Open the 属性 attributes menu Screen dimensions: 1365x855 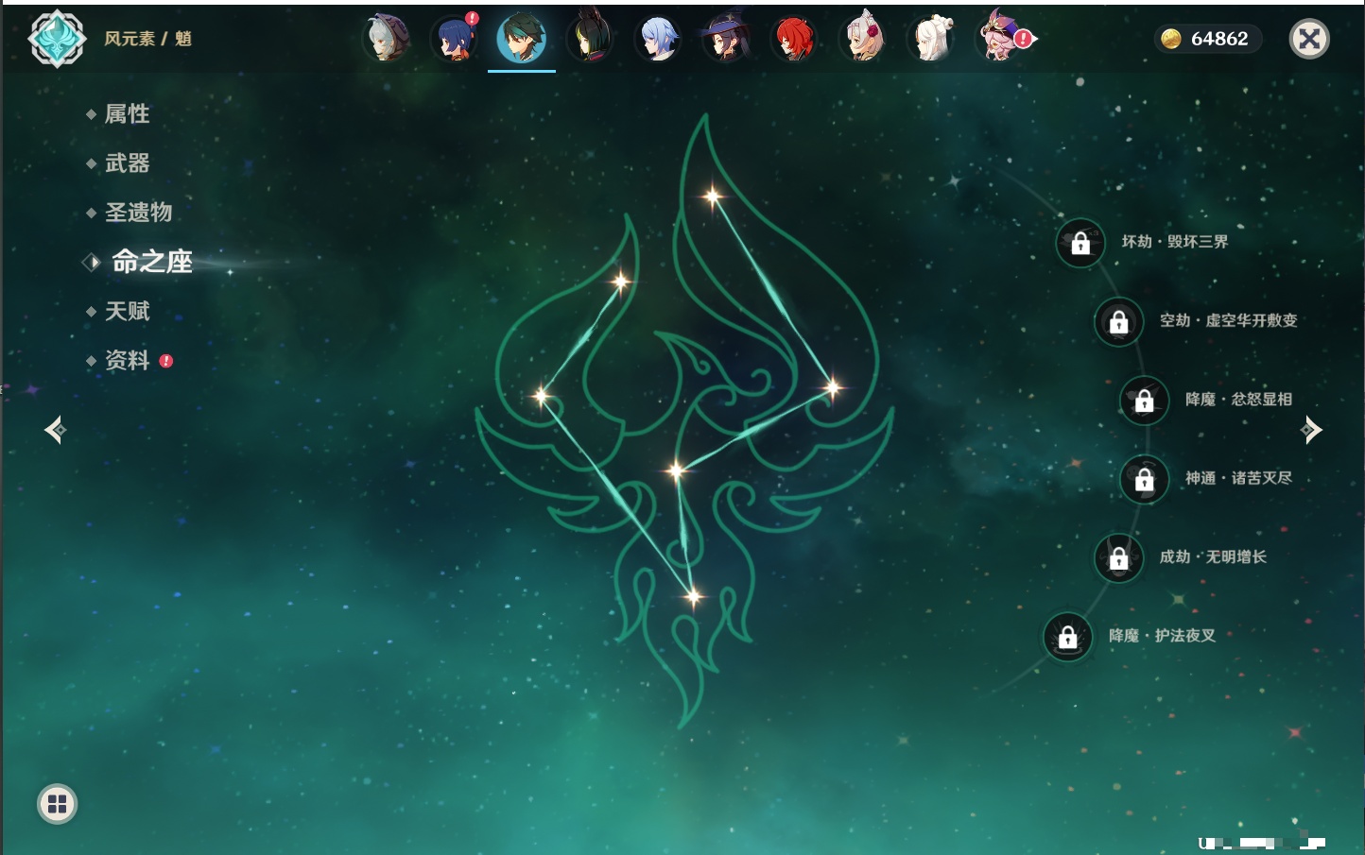pos(127,114)
